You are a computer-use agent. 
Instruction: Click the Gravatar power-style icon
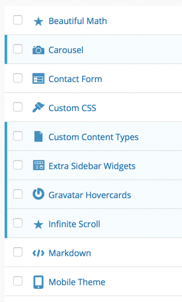pyautogui.click(x=39, y=194)
